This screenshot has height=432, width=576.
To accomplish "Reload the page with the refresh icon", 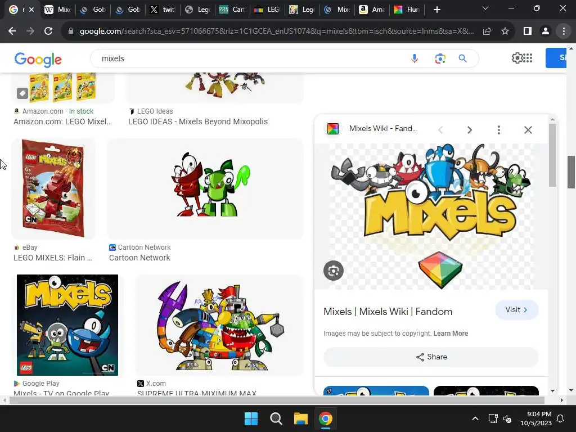I will click(x=48, y=31).
